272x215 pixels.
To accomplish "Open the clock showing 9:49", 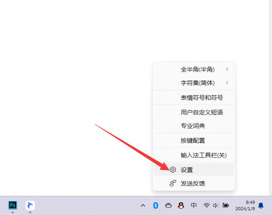I will [x=250, y=202].
